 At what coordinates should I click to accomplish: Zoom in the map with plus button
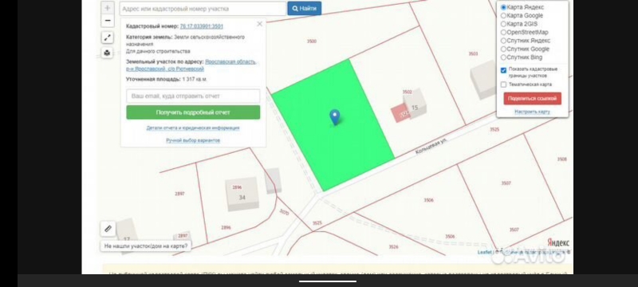[108, 8]
